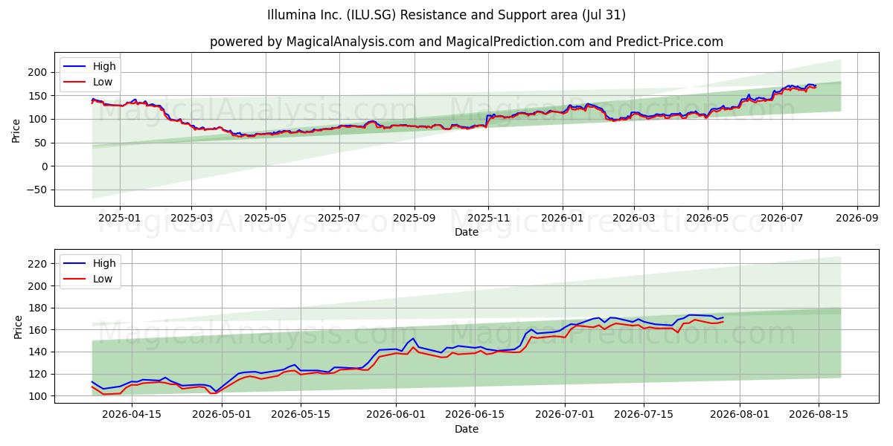Click the '2026-07-01' label on bottom chart
The image size is (893, 446).
tap(565, 416)
